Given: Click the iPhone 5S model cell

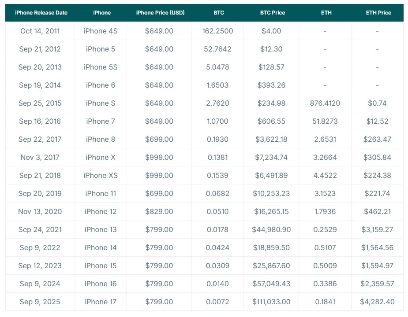Looking at the screenshot, I should click(101, 67).
